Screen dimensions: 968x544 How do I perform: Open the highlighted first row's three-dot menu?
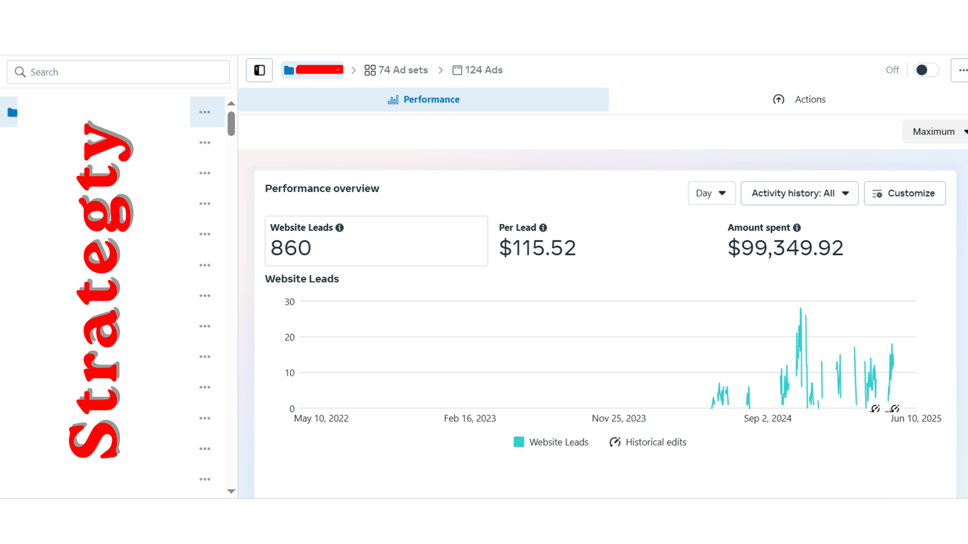coord(205,112)
